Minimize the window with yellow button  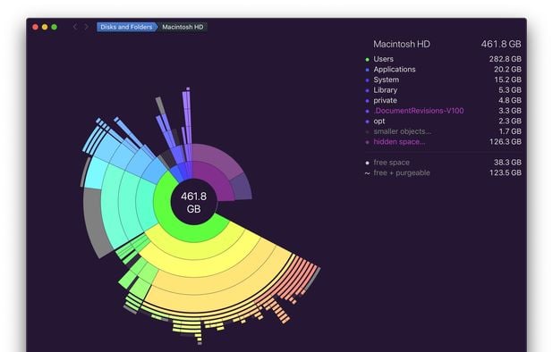pos(45,27)
